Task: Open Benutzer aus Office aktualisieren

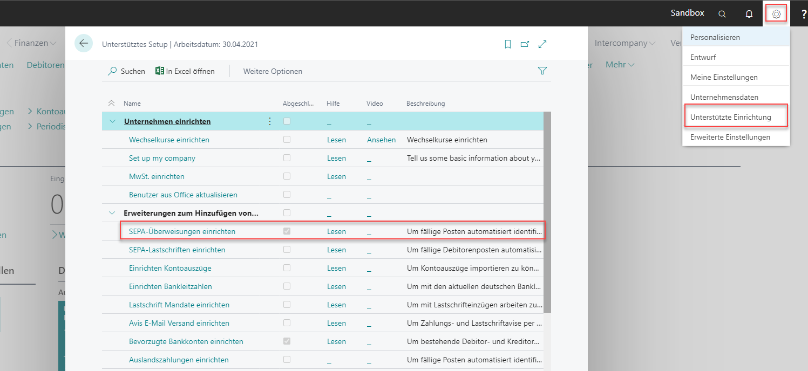Action: click(x=183, y=195)
